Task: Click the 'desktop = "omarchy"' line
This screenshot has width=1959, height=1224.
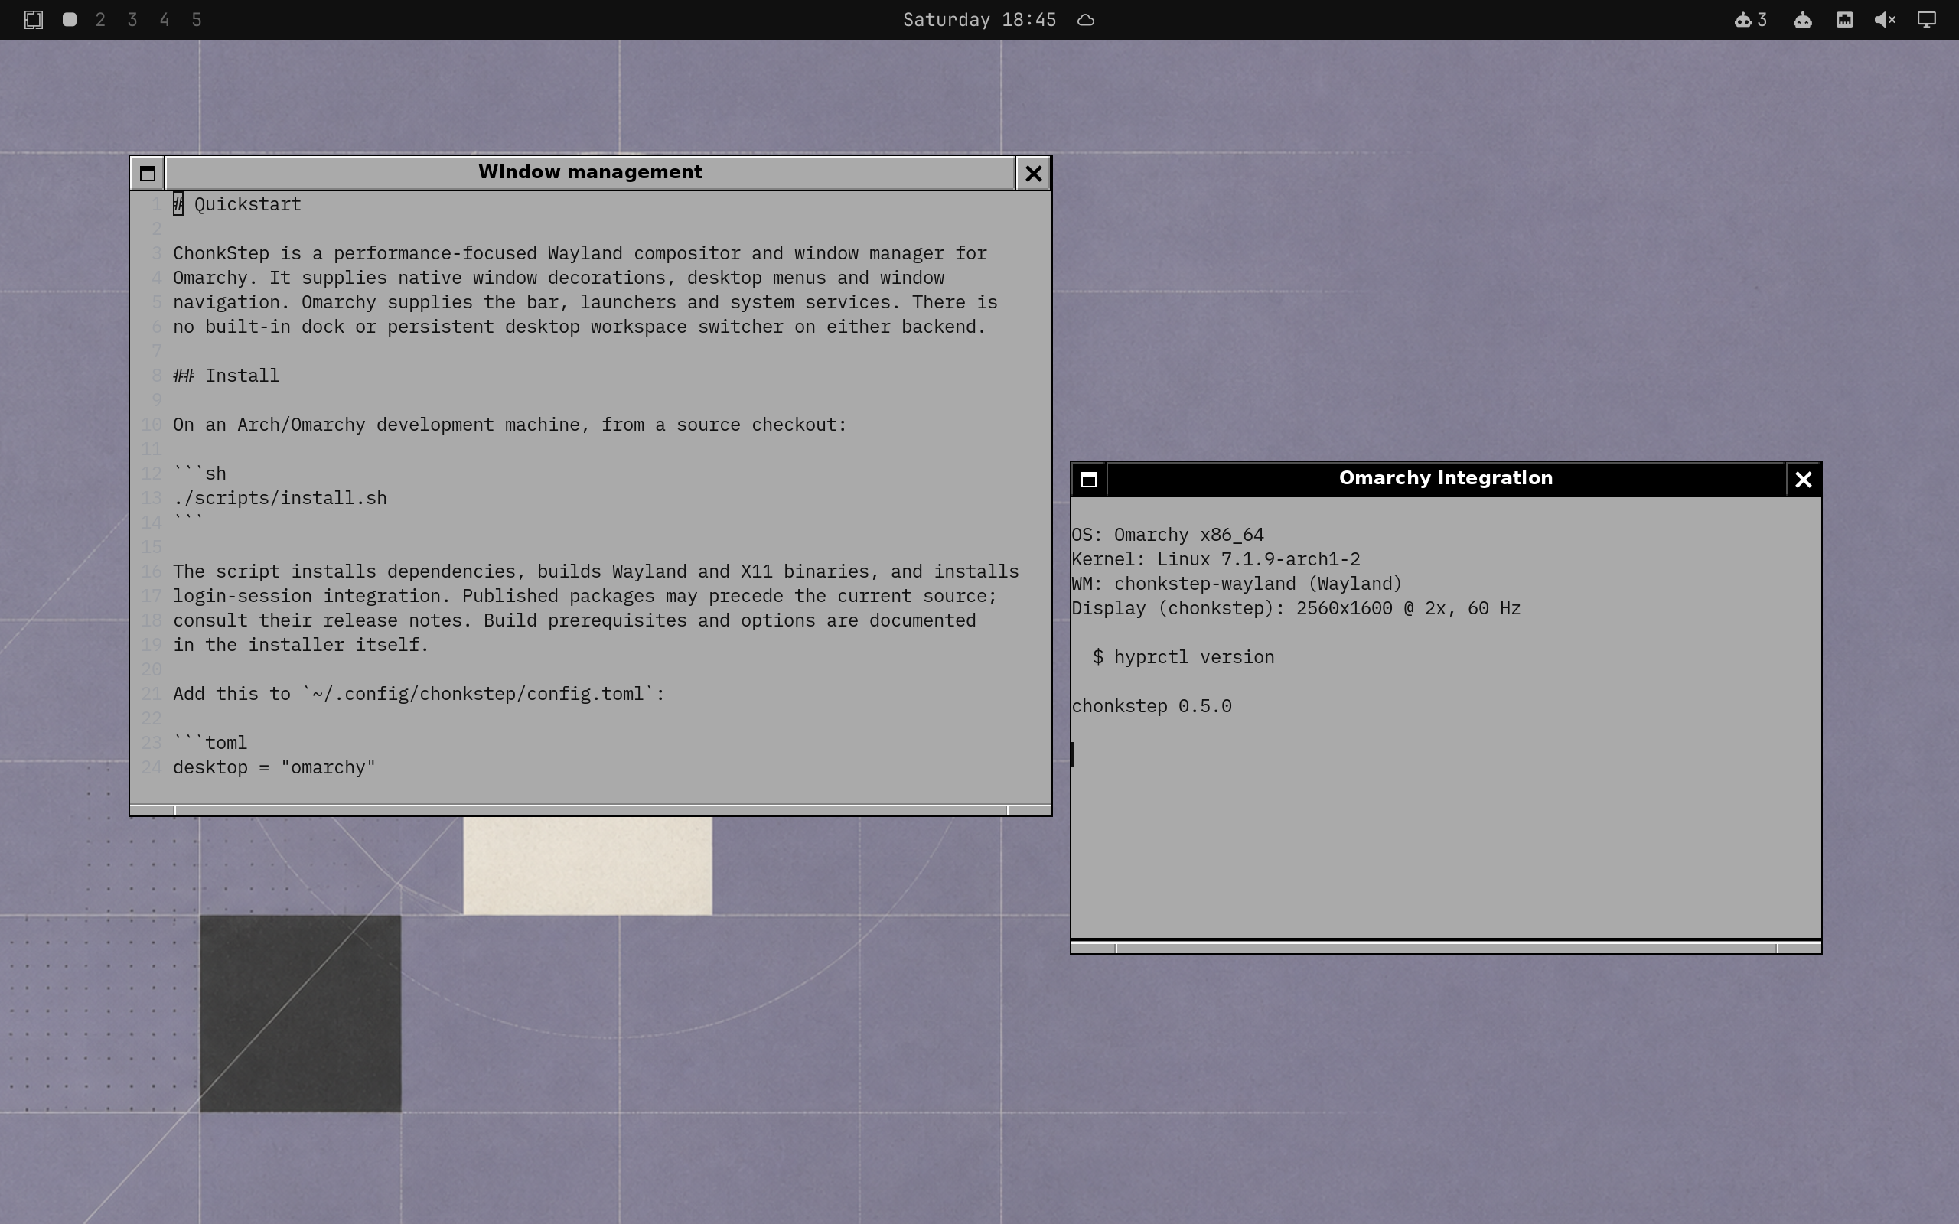Action: point(275,767)
